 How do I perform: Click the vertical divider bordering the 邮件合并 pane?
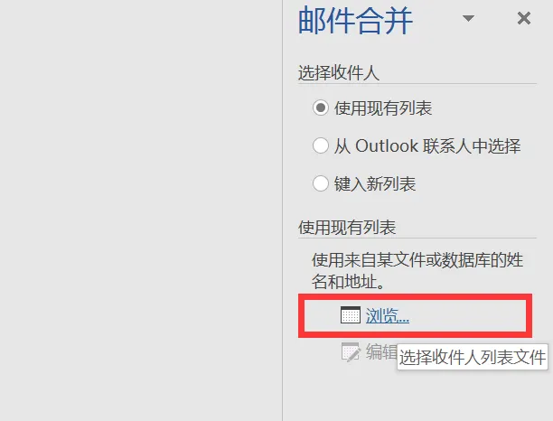(x=282, y=210)
